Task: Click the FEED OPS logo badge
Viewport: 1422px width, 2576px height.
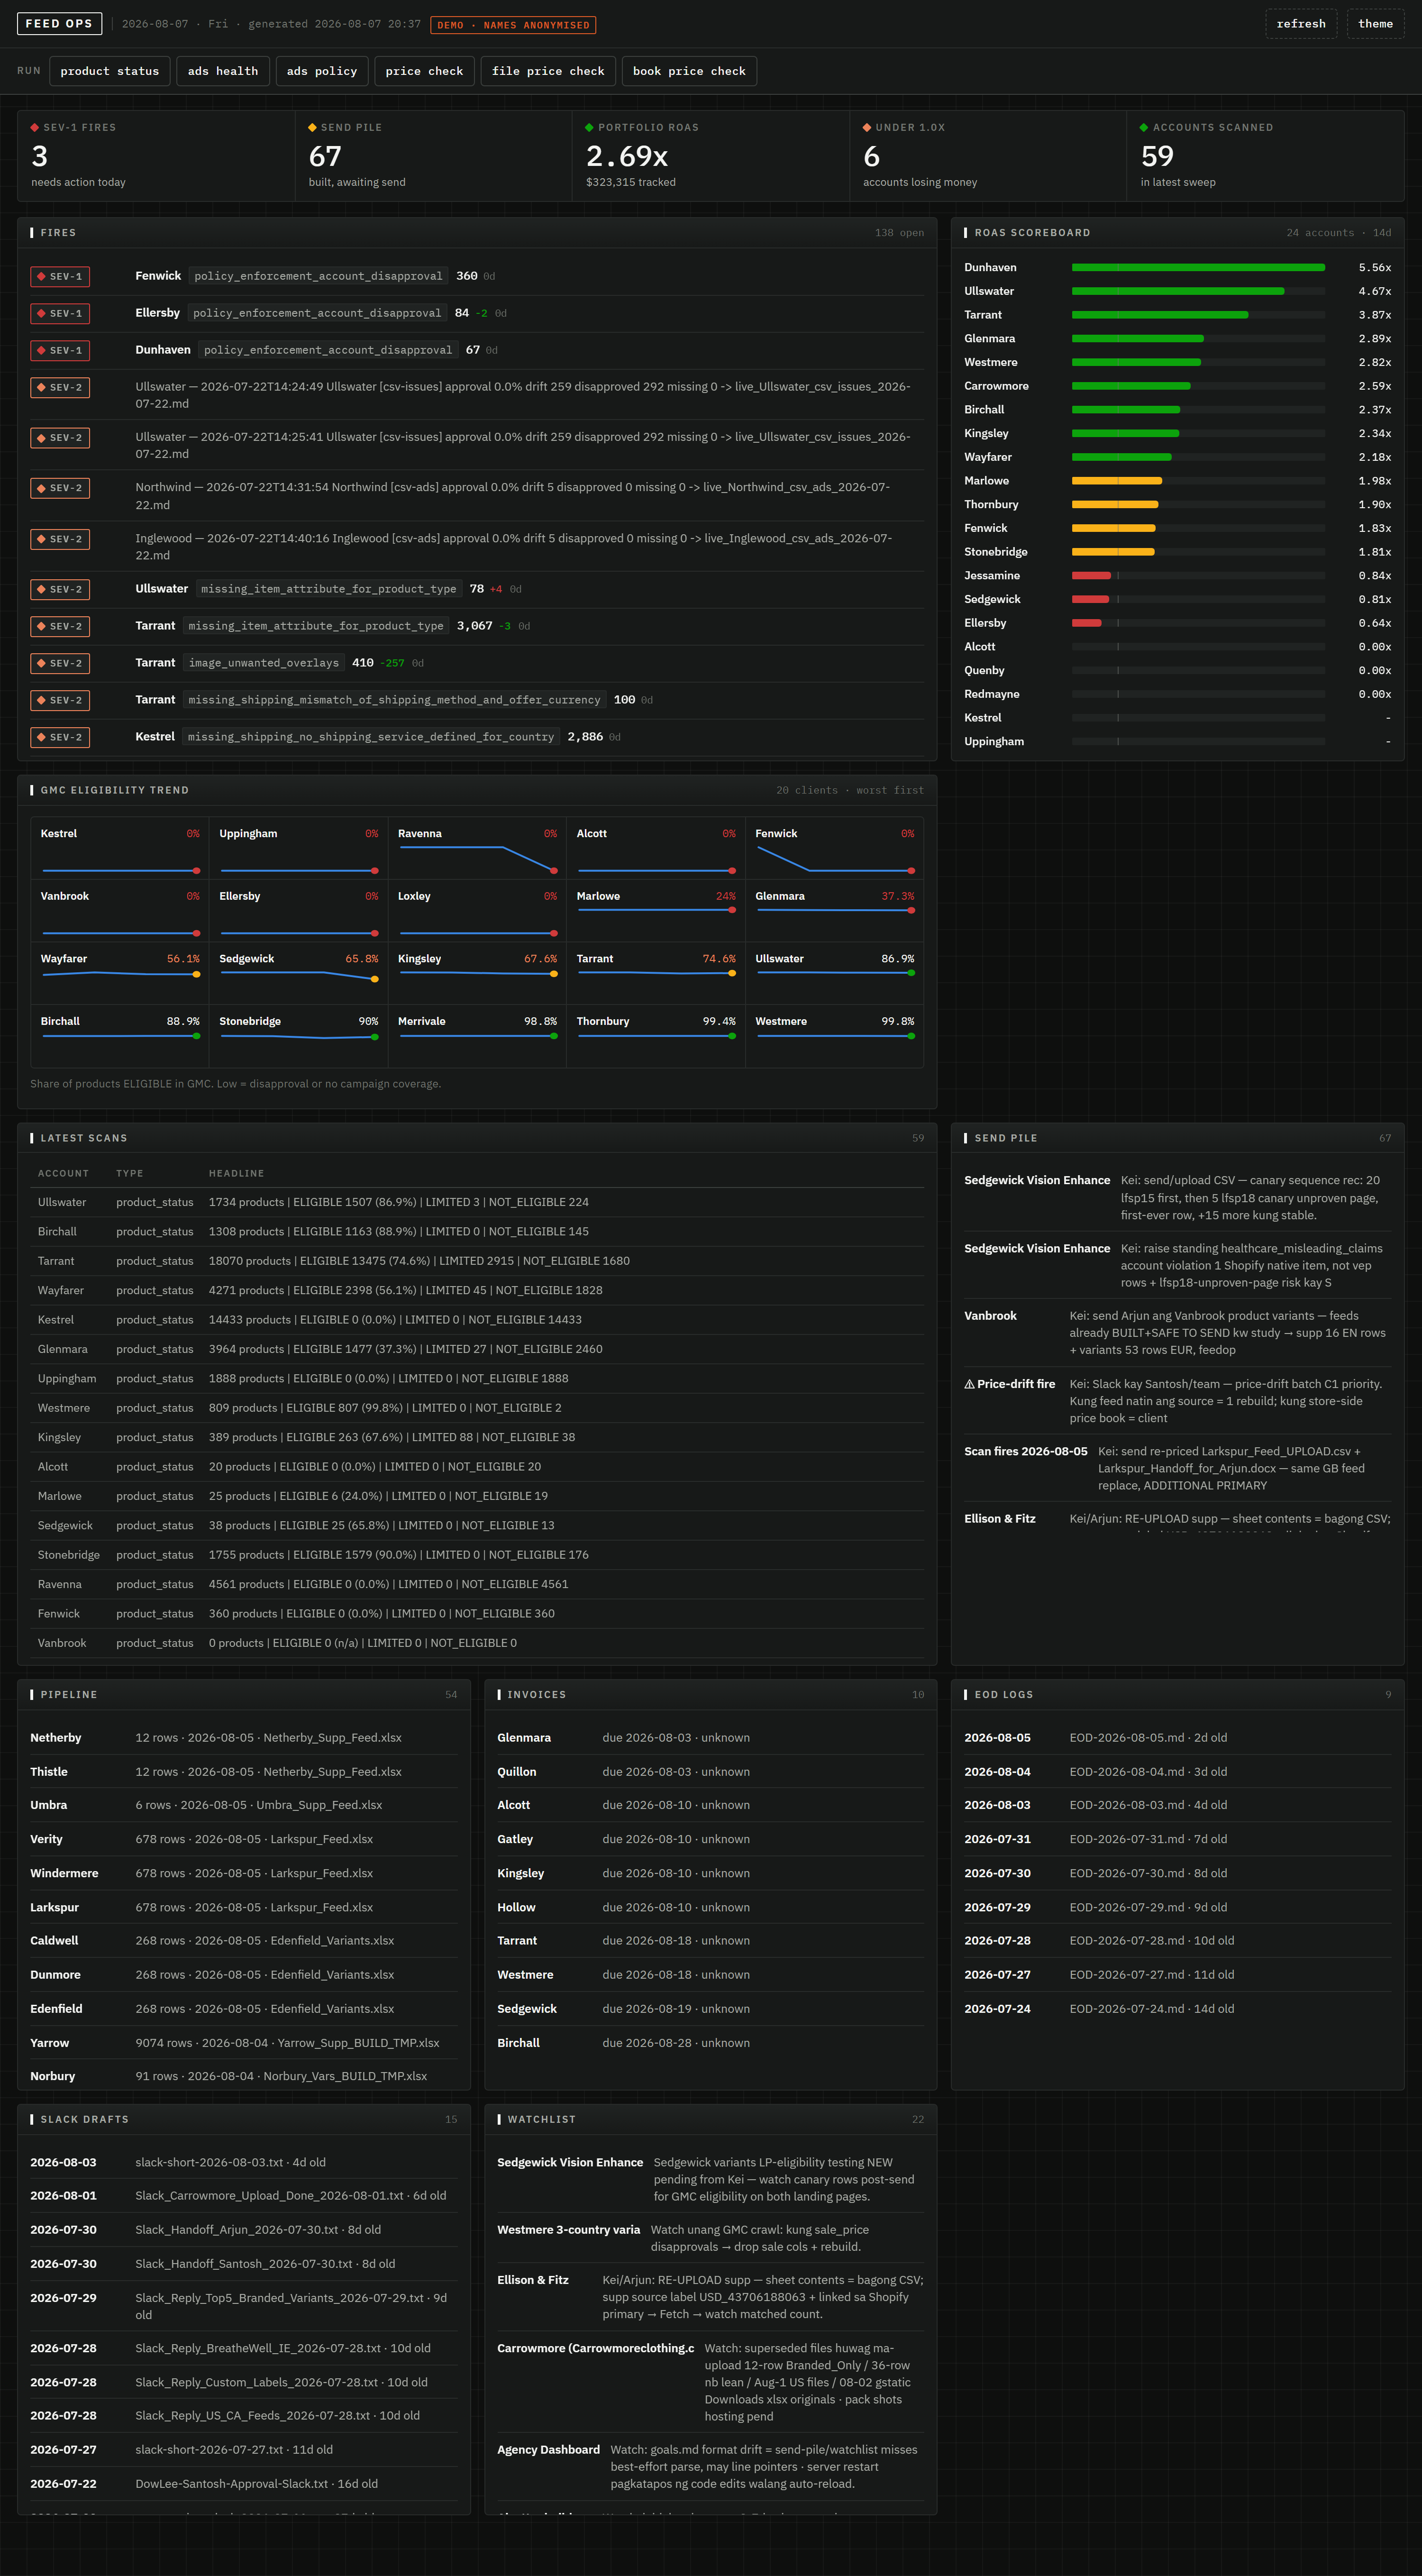Action: point(59,24)
